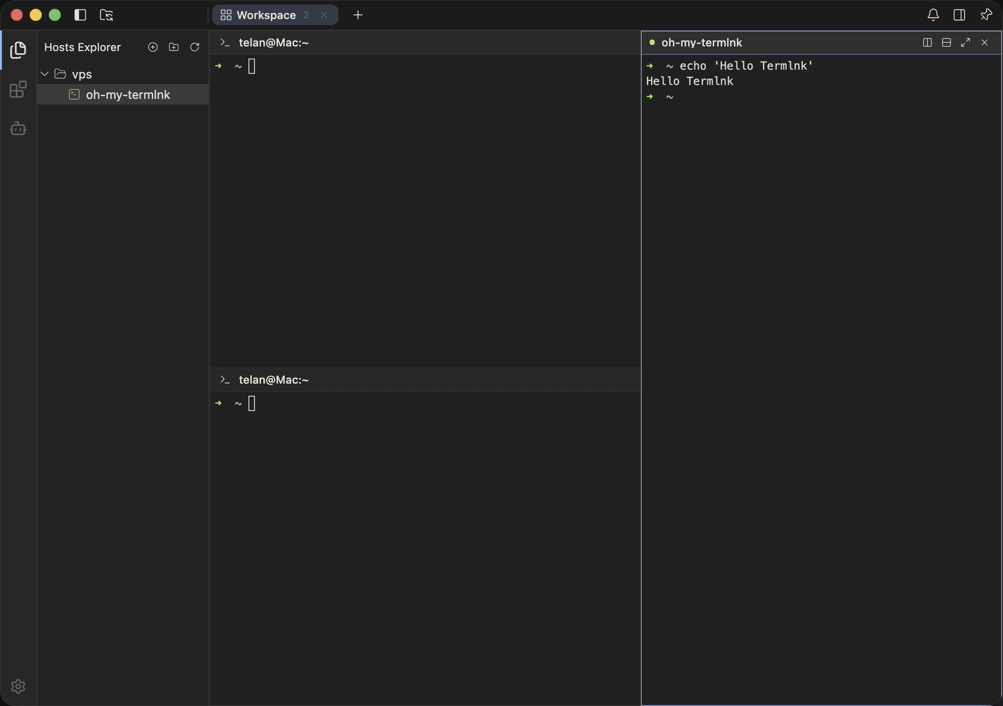Close the oh-my-termlnk pane
Viewport: 1003px width, 706px height.
click(984, 42)
